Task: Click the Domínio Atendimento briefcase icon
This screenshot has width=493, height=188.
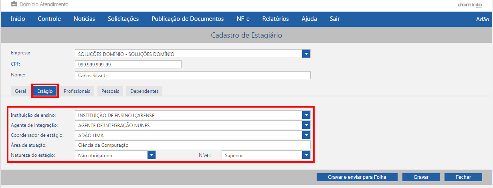Action: coord(14,4)
